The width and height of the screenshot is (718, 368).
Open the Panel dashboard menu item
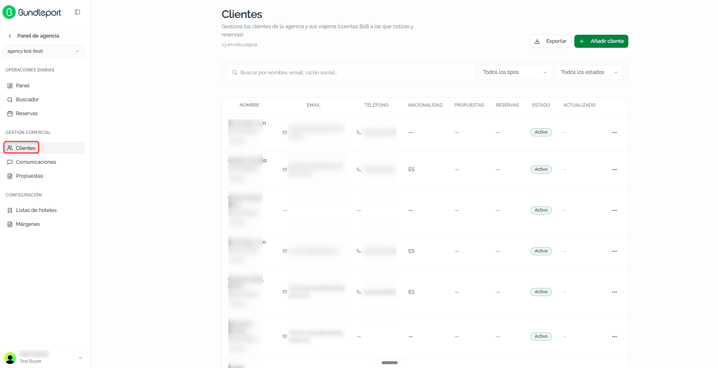tap(43, 86)
